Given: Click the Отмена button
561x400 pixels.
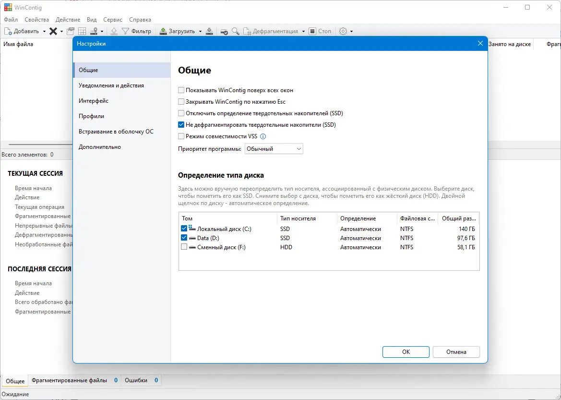Looking at the screenshot, I should tap(456, 352).
